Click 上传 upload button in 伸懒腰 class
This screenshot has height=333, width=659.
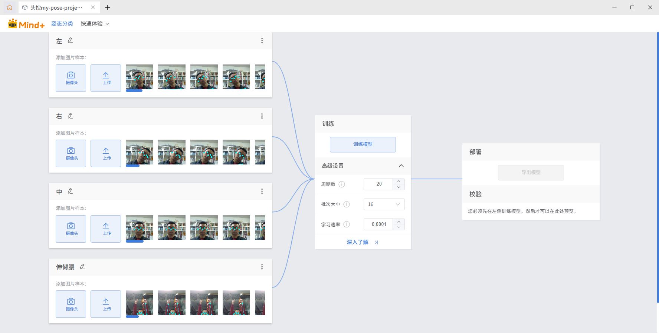pos(106,304)
